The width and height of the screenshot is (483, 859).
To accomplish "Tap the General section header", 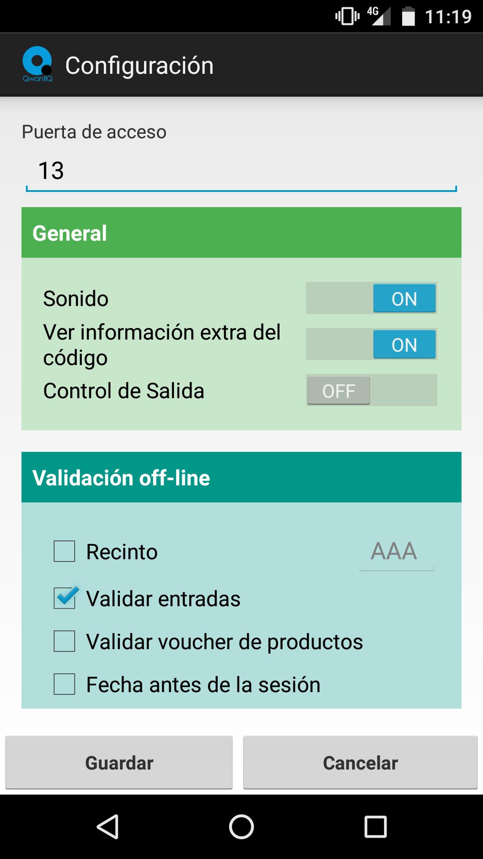I will pos(241,233).
